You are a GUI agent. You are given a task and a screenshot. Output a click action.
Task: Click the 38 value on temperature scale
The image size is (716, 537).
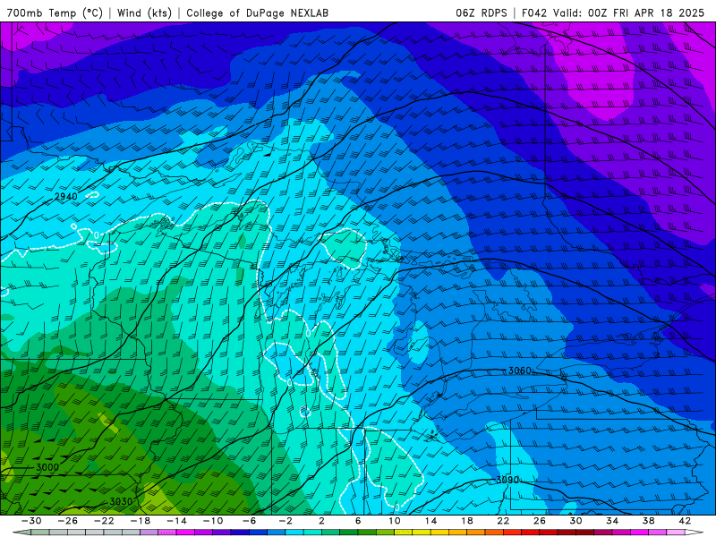648,521
